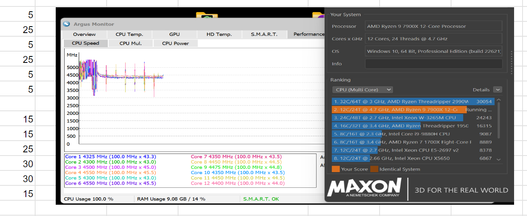The height and width of the screenshot is (216, 527).
Task: Click the 24243 score value
Action: [484, 118]
